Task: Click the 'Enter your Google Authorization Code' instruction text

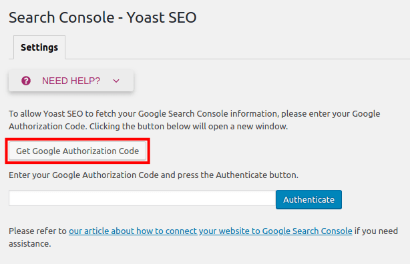Action: (x=83, y=175)
